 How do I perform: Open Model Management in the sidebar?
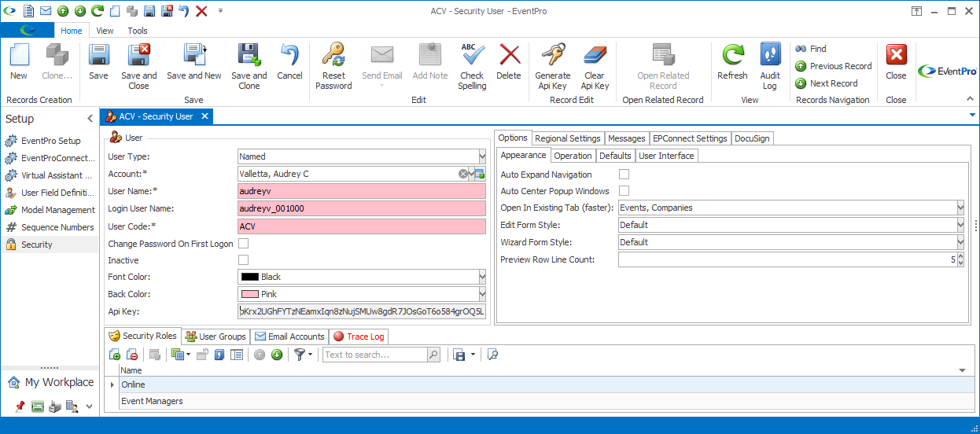[x=50, y=210]
